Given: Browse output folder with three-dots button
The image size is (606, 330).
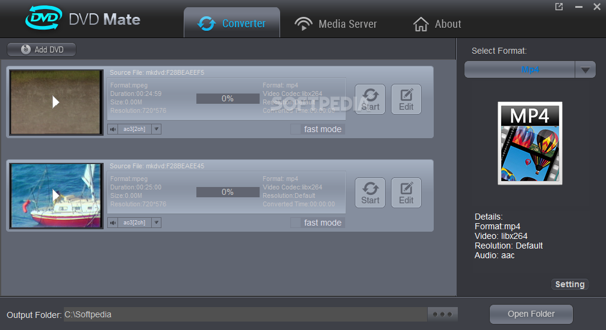Looking at the screenshot, I should click(x=443, y=314).
